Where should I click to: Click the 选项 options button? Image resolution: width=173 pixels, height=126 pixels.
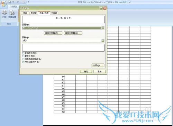(98, 65)
